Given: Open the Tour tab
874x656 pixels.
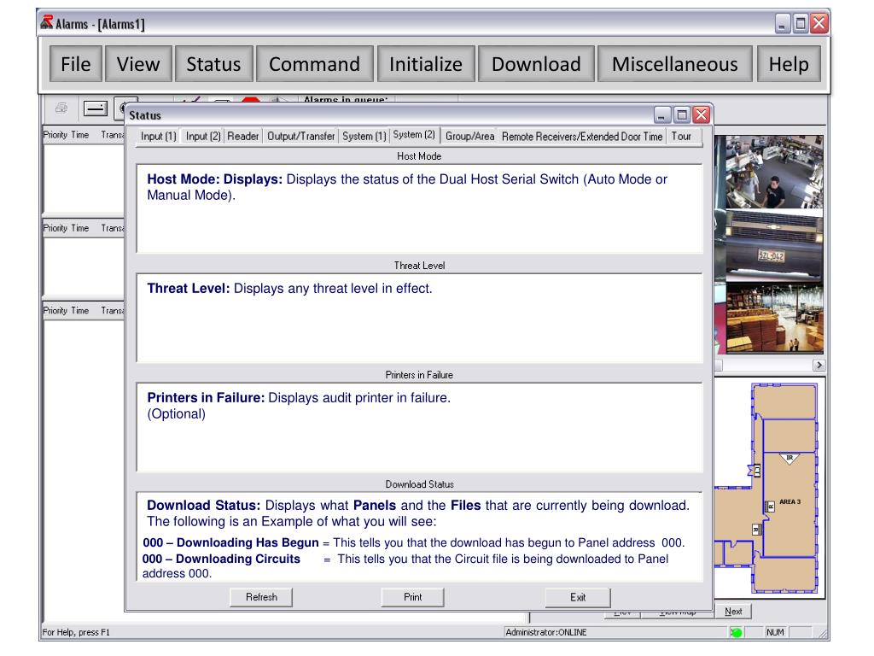Looking at the screenshot, I should tap(682, 137).
